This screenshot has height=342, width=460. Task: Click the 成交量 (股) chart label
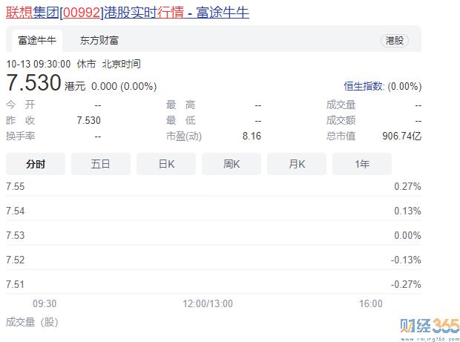(32, 322)
